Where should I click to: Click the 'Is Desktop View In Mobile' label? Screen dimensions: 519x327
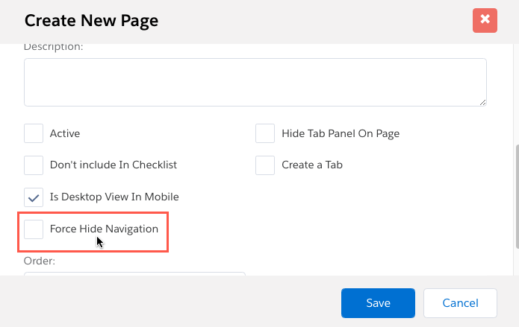[x=114, y=197]
